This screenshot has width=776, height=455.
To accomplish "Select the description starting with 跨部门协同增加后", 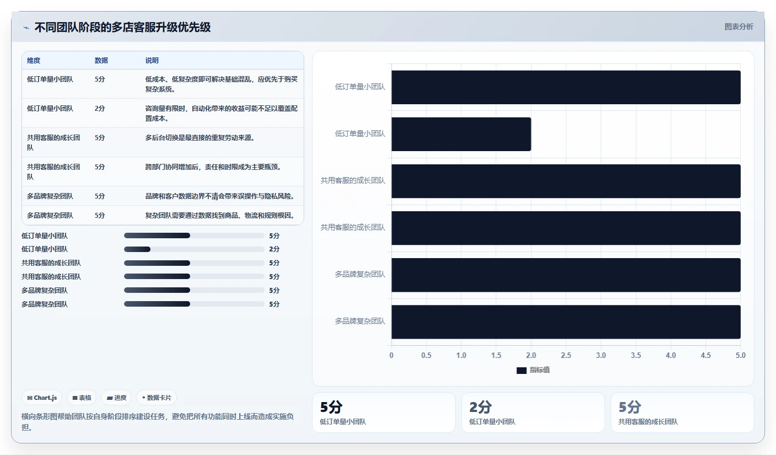I will 215,167.
